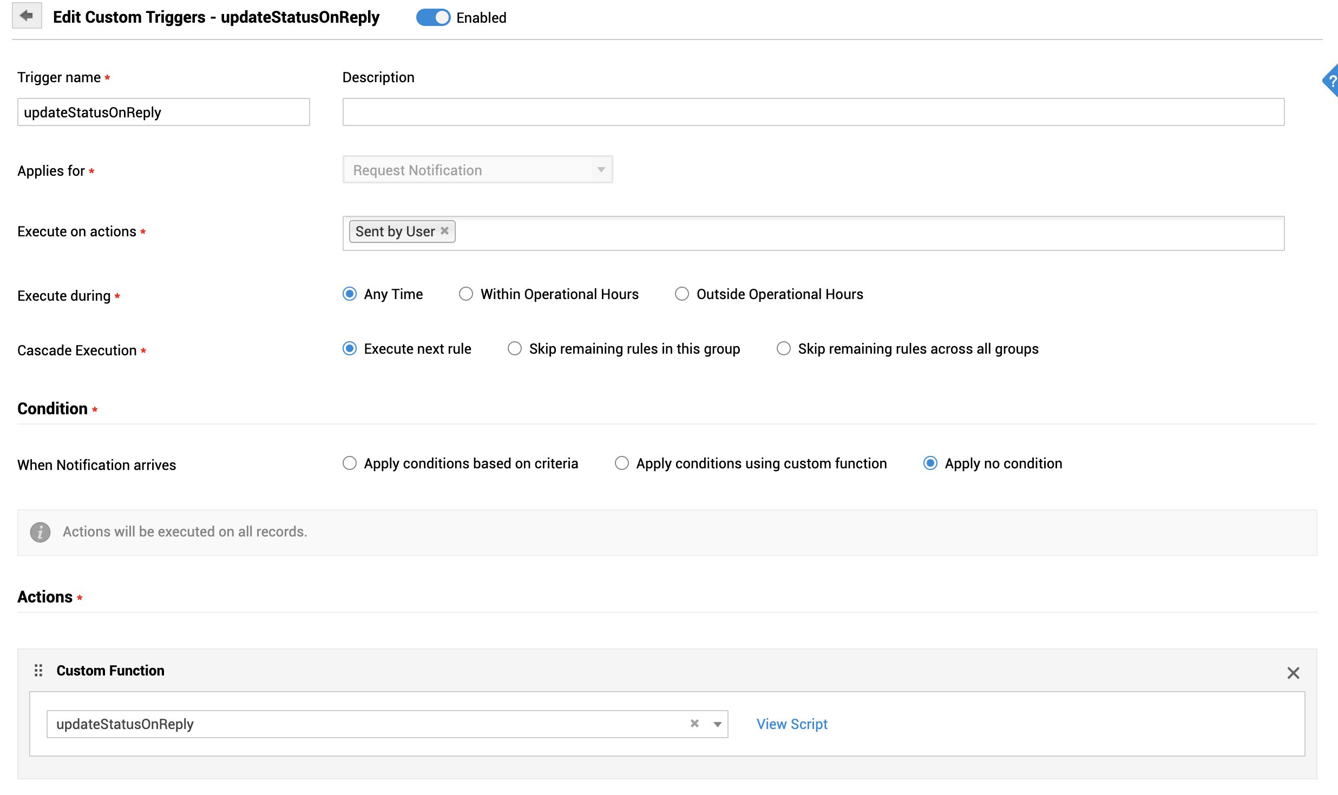Click the back arrow icon

click(x=27, y=16)
